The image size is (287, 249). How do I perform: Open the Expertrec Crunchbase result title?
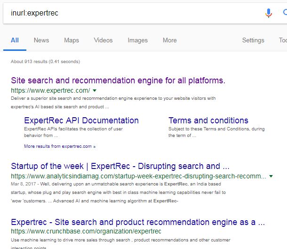137,222
